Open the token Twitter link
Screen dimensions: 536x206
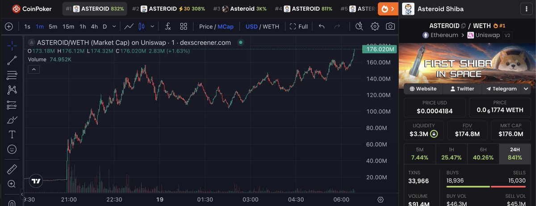coord(462,88)
